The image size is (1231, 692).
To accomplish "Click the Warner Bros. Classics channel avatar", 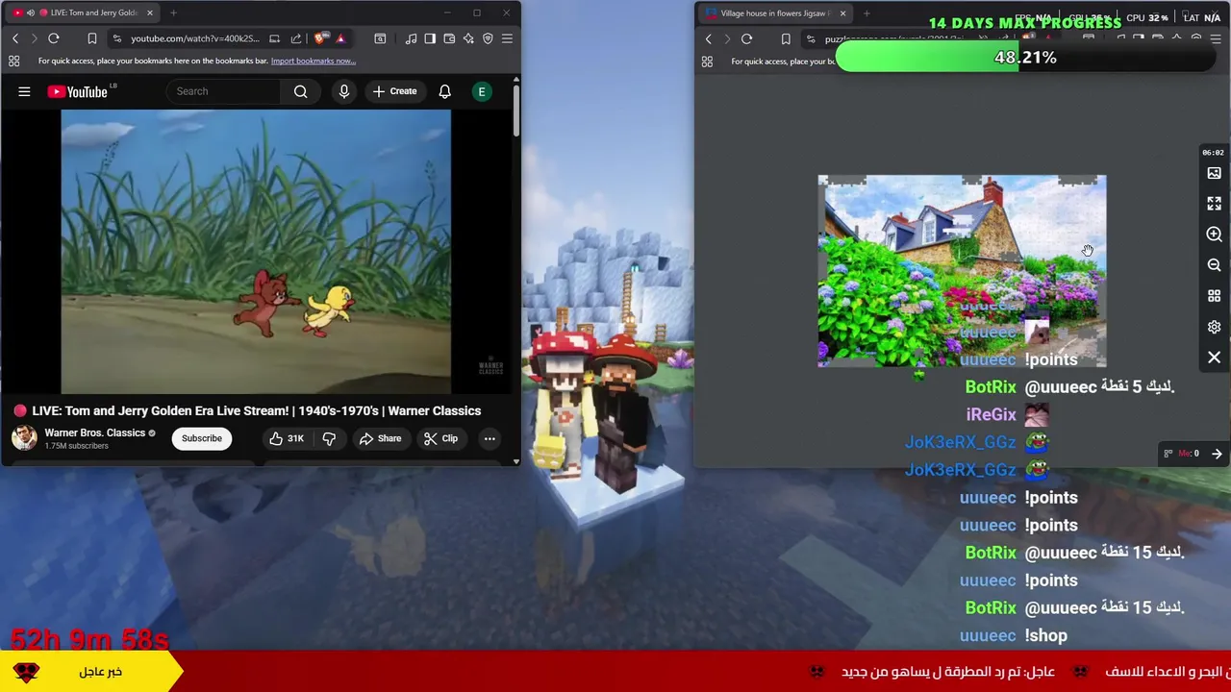I will pos(24,438).
